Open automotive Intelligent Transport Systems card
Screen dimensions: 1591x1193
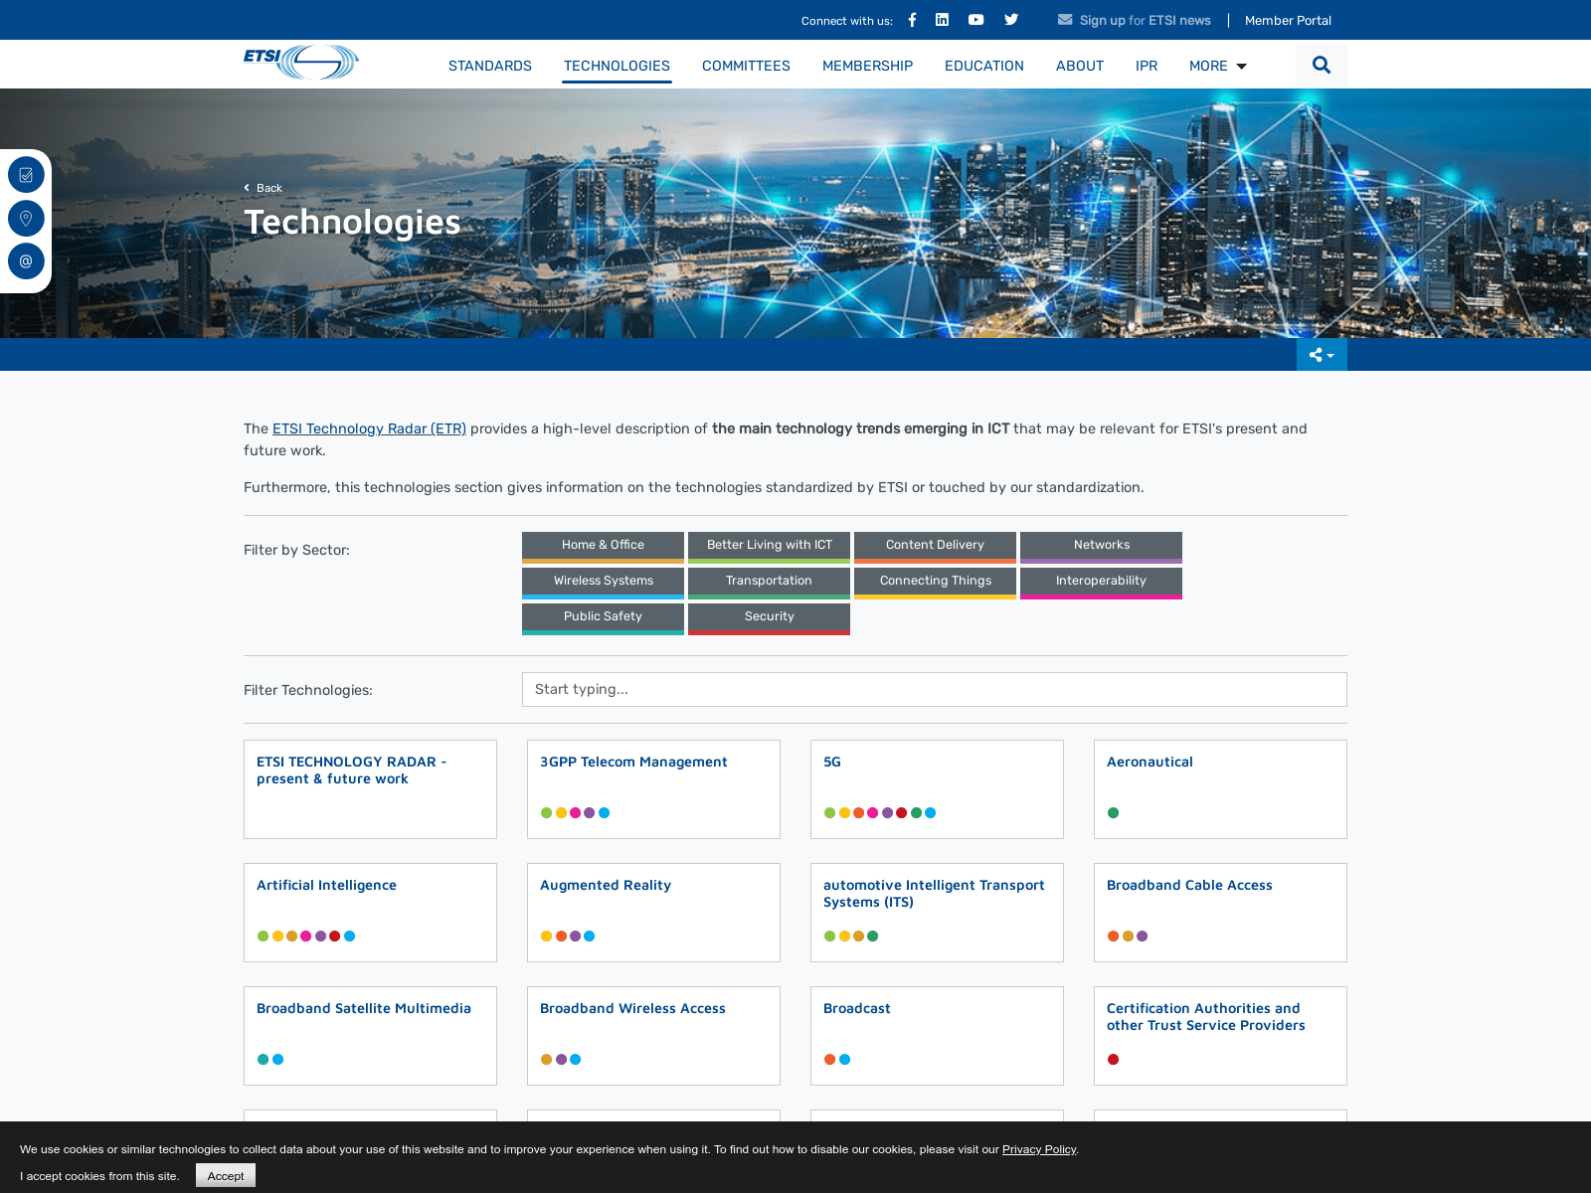tap(937, 913)
